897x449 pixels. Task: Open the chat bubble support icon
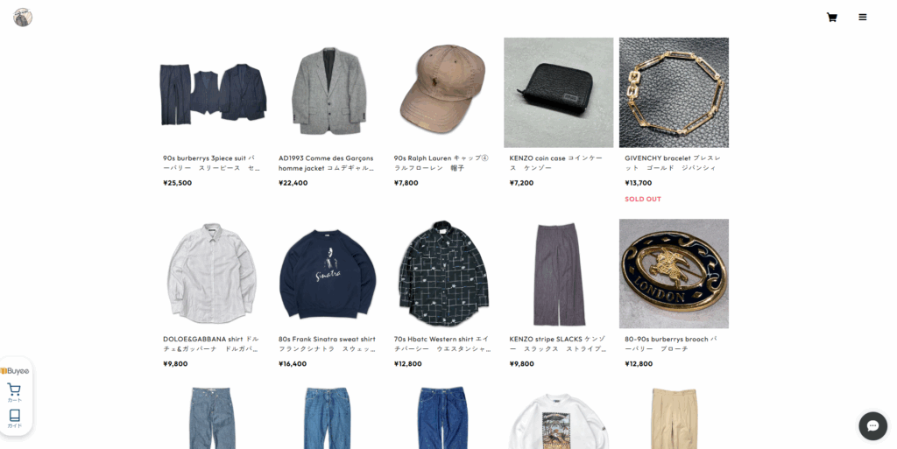pyautogui.click(x=872, y=425)
